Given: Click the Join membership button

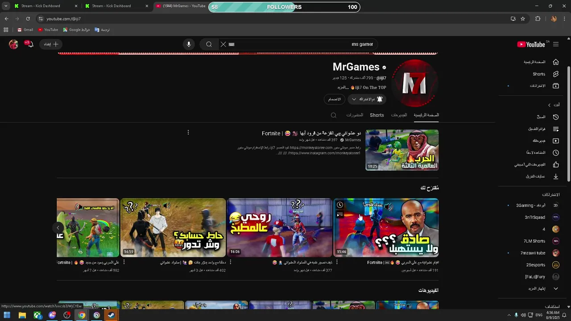Looking at the screenshot, I should point(334,99).
